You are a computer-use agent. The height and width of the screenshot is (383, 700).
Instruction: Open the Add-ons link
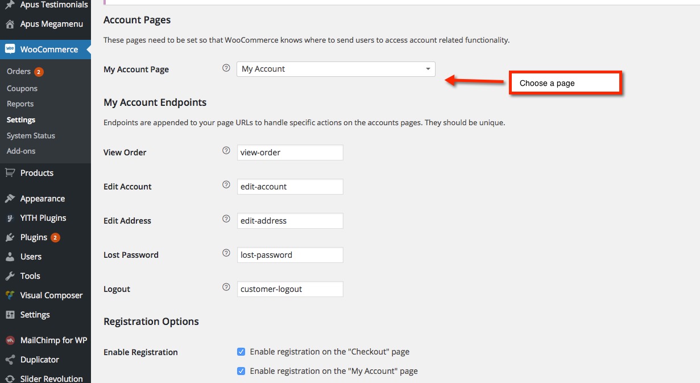pyautogui.click(x=21, y=151)
